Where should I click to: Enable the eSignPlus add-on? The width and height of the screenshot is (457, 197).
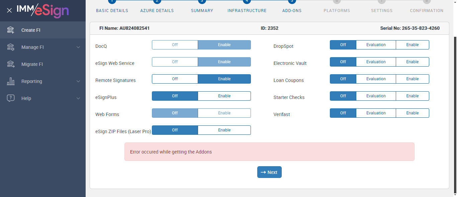(x=224, y=96)
